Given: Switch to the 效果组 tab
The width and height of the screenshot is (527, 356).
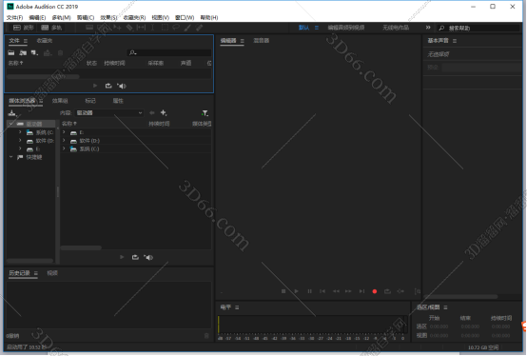Looking at the screenshot, I should 60,101.
